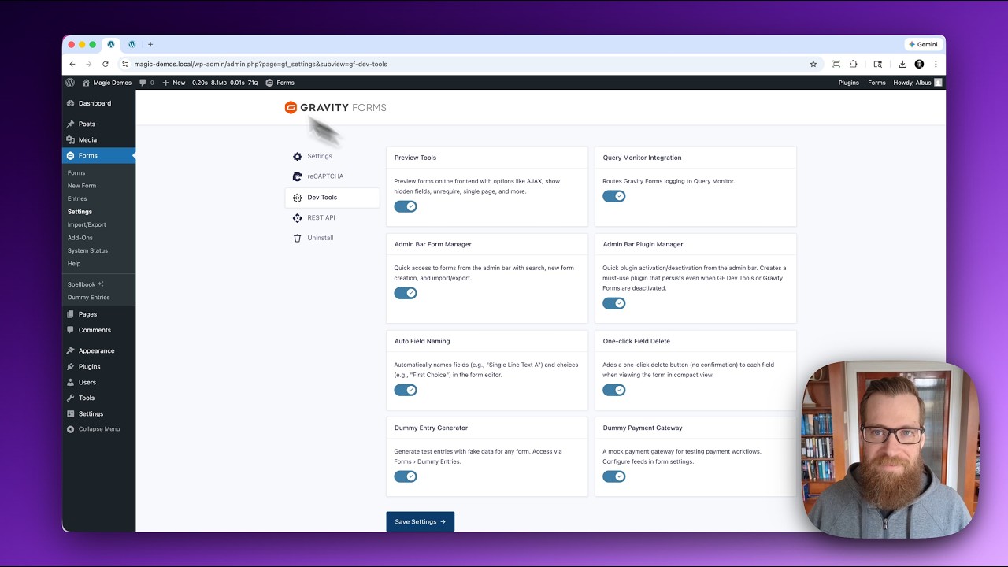Toggle Admin Bar Plugin Manager switch
This screenshot has height=567, width=1008.
click(x=614, y=303)
